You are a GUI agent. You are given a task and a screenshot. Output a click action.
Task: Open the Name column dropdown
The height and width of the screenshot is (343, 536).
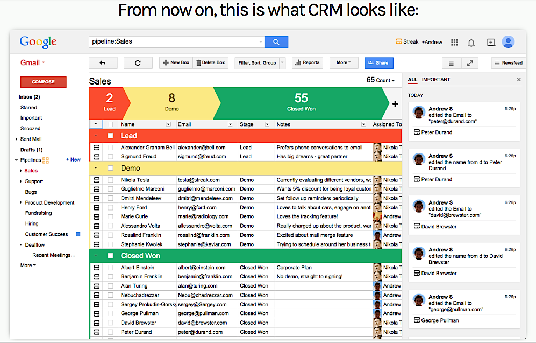(168, 124)
